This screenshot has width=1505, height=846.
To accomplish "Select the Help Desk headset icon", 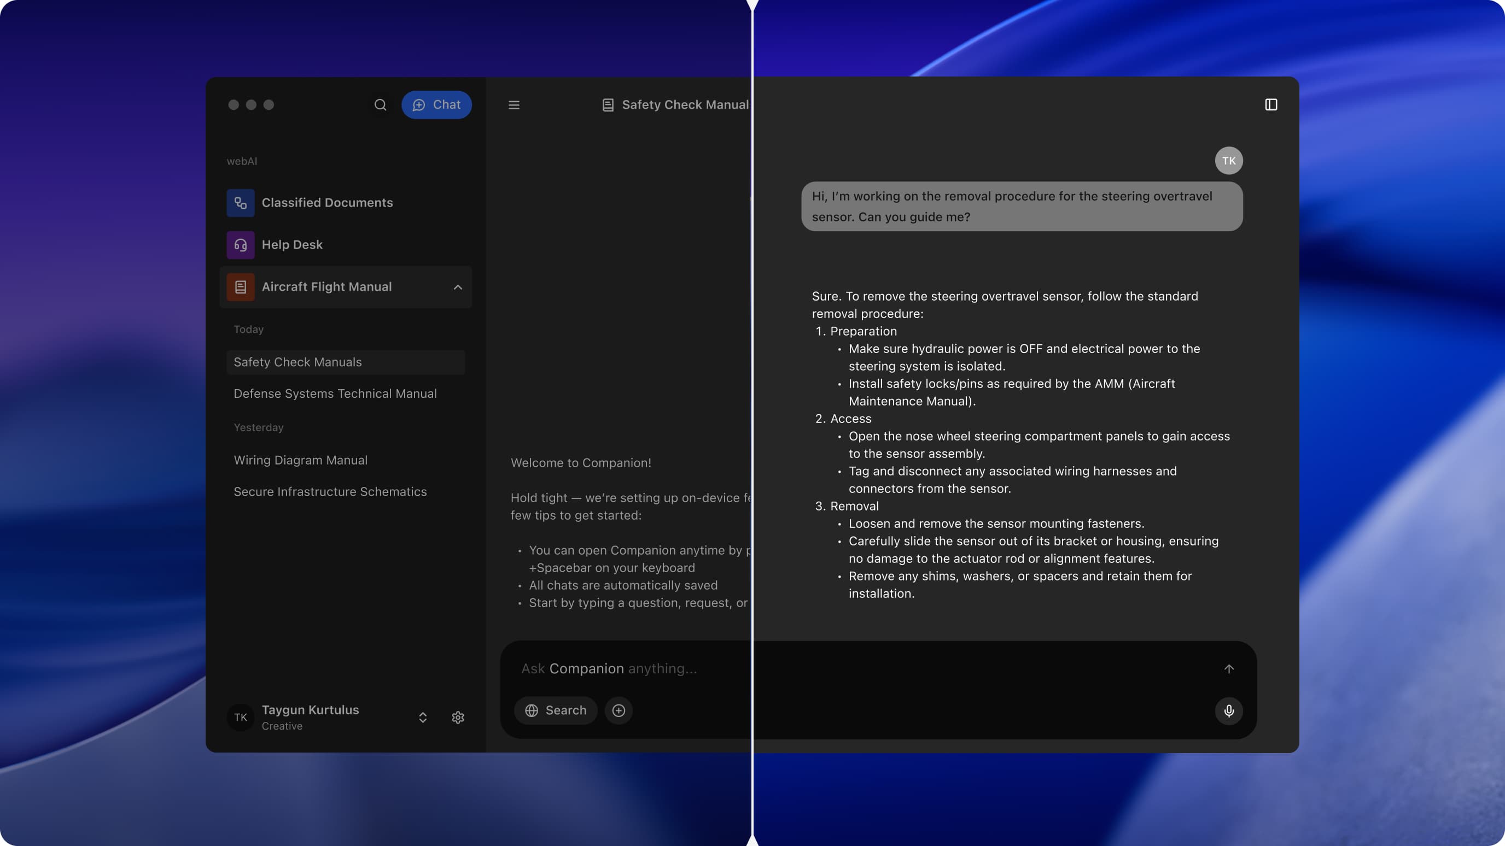I will click(x=240, y=245).
